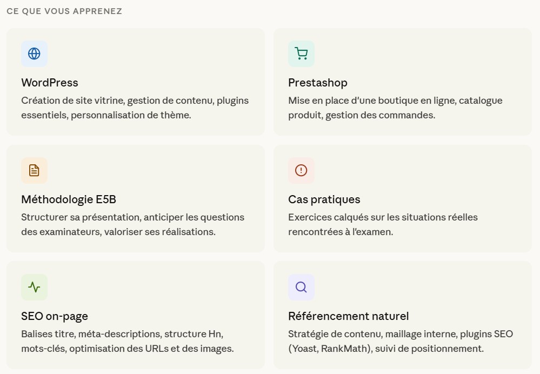Select the Méthodologie E5B heading
The image size is (540, 374).
69,199
